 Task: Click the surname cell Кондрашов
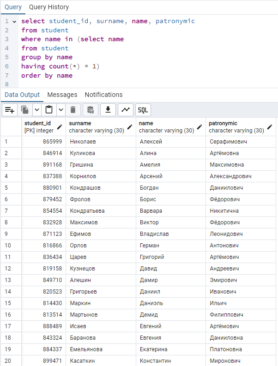(101, 188)
